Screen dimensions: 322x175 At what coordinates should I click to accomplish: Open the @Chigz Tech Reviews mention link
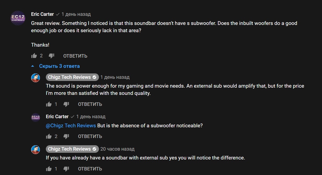pos(71,125)
